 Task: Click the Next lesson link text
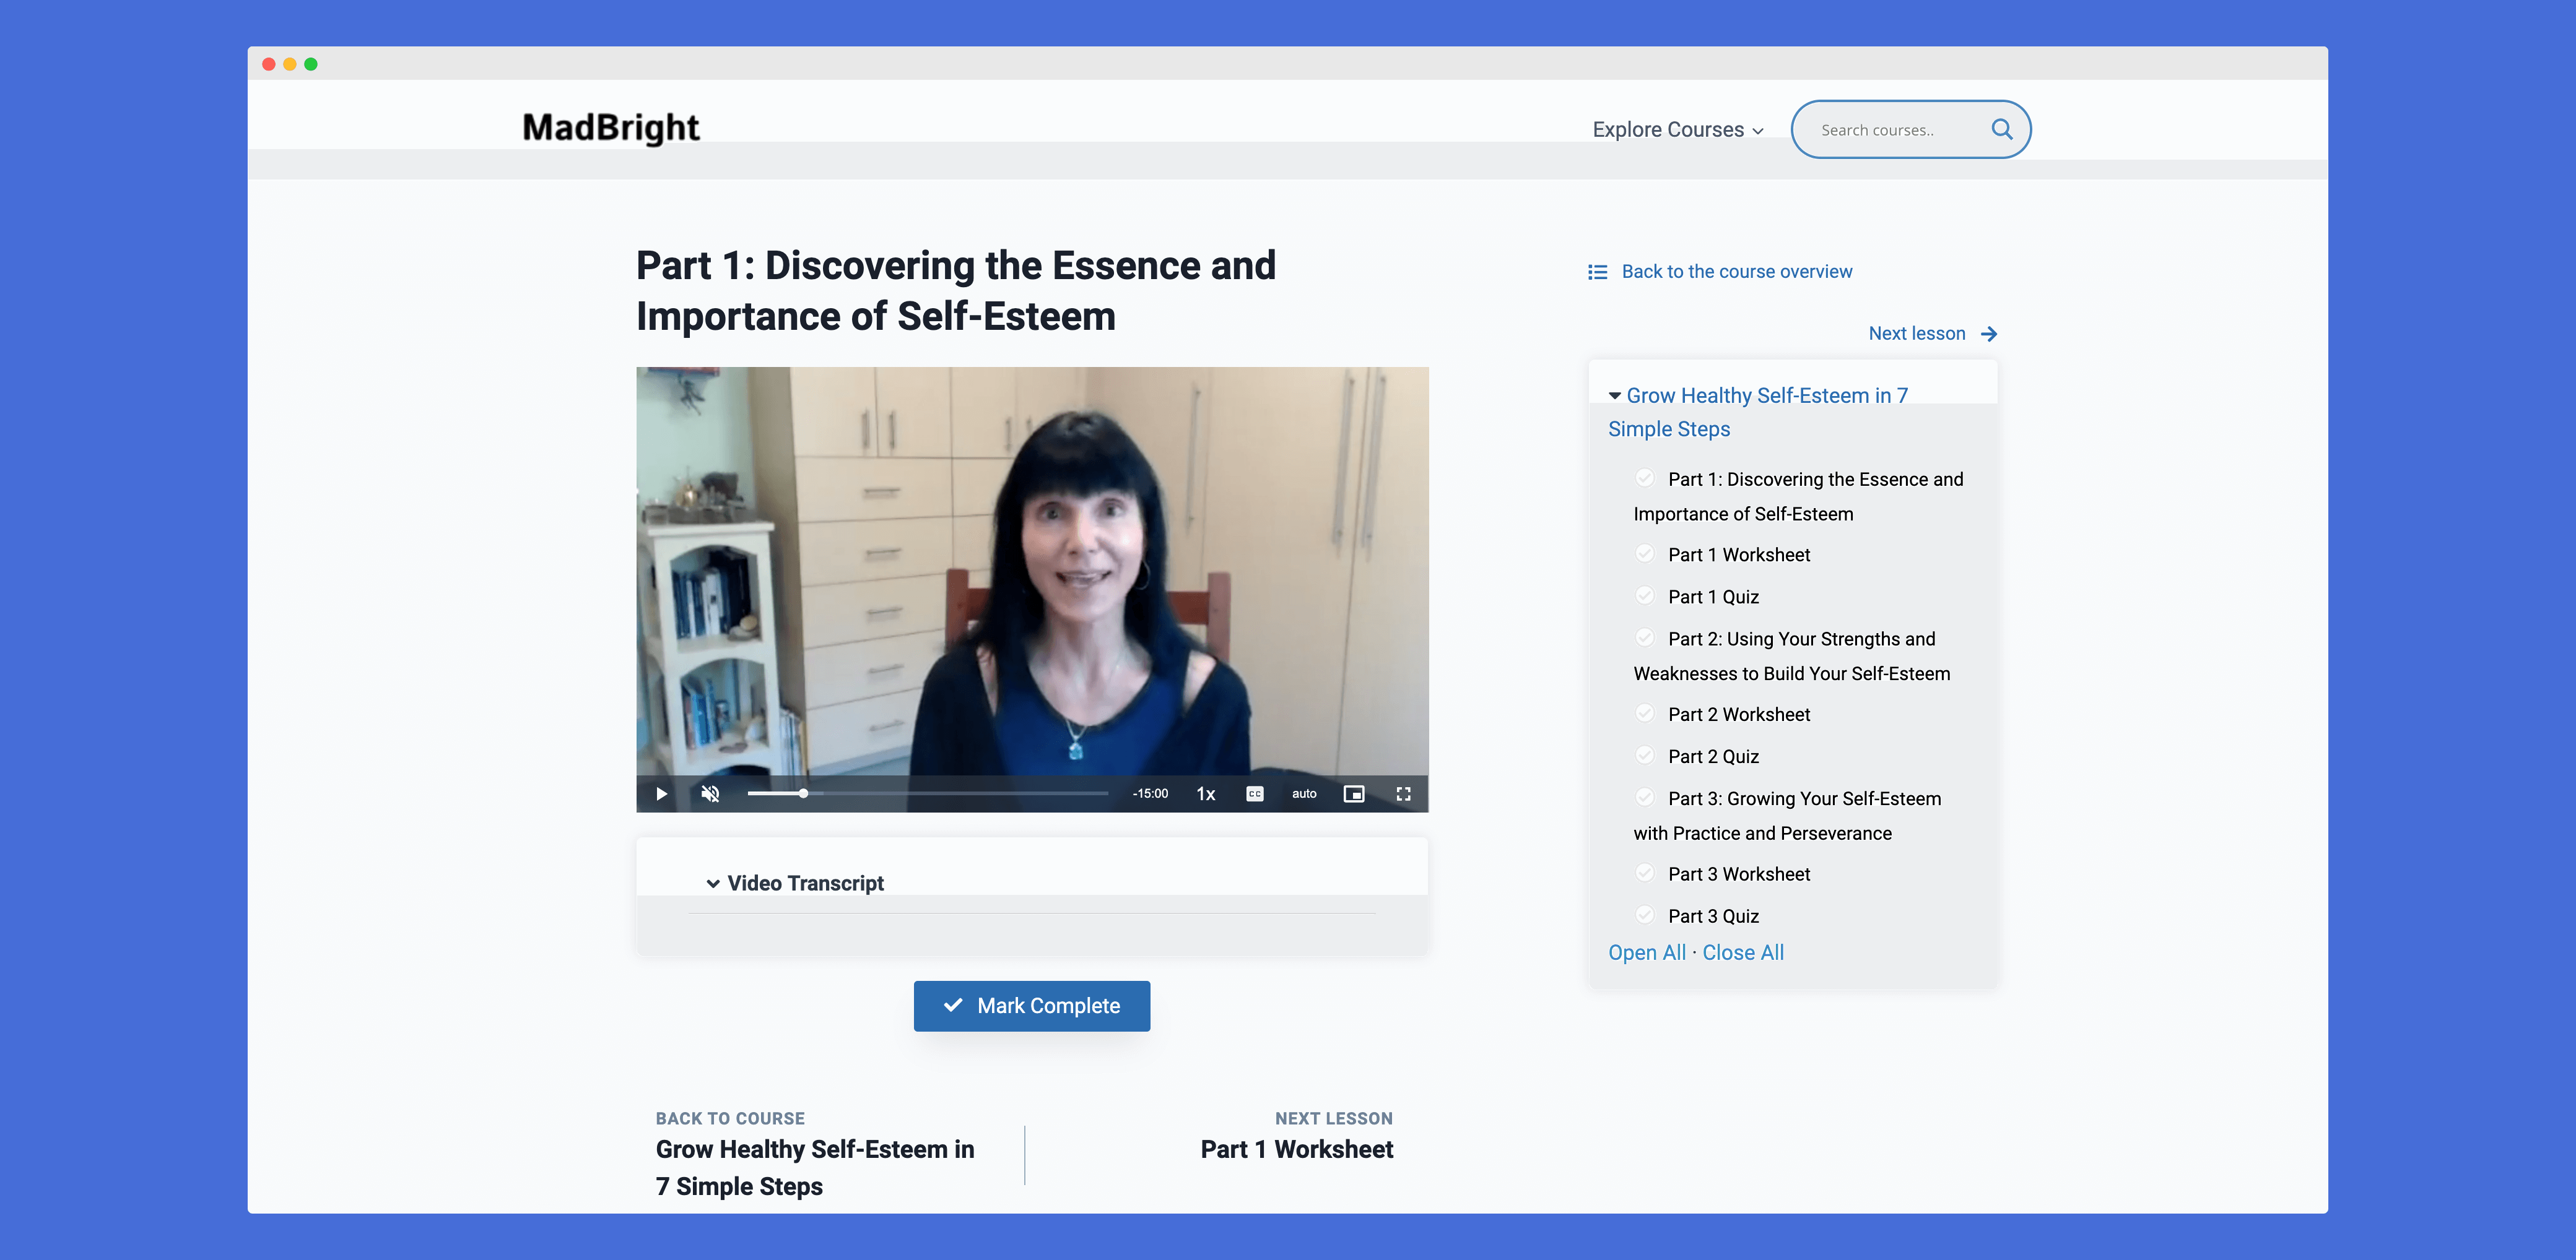tap(1917, 334)
